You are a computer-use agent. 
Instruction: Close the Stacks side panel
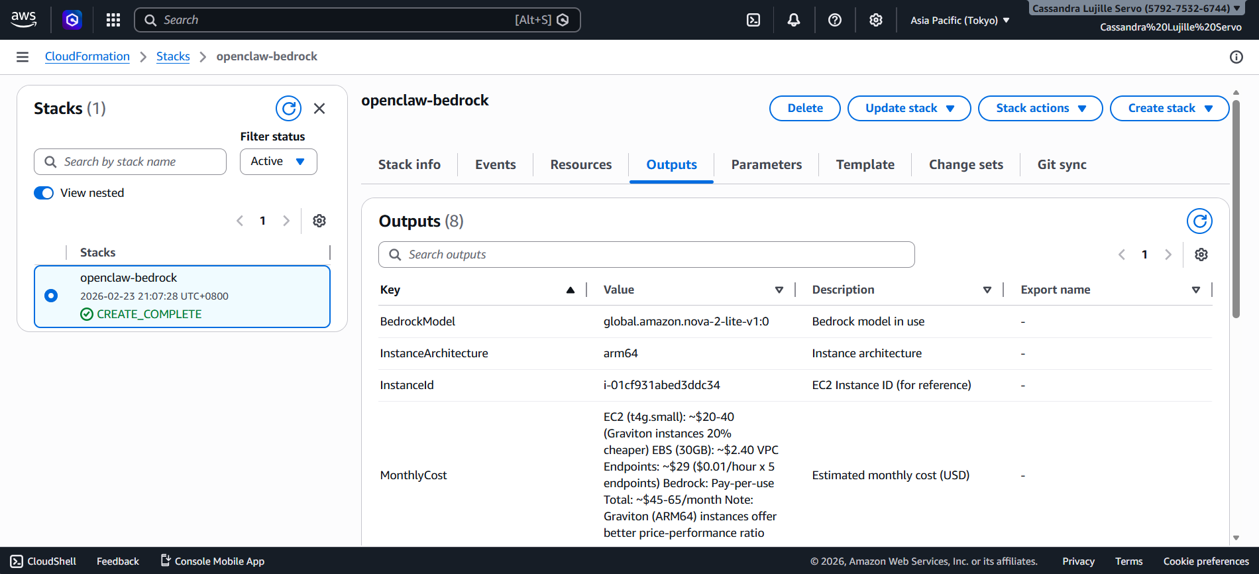click(319, 108)
